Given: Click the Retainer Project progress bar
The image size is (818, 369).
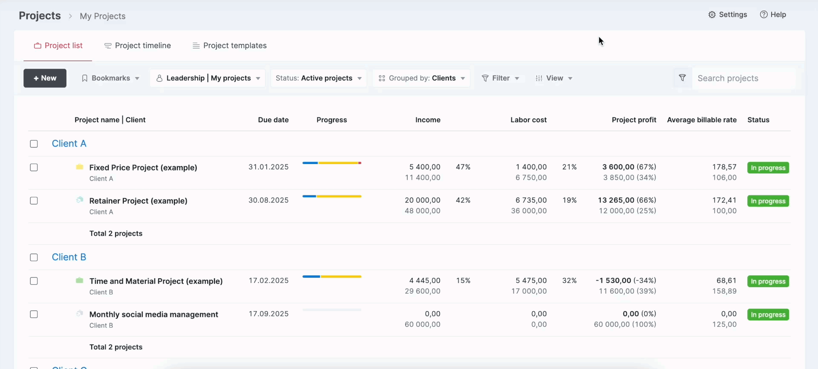Looking at the screenshot, I should (x=332, y=196).
